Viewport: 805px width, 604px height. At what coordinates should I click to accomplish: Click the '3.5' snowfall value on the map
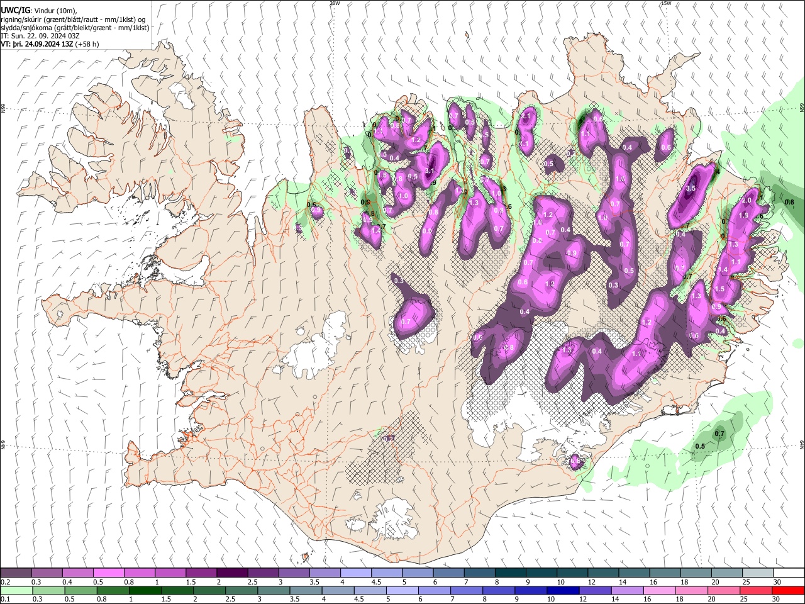click(691, 188)
